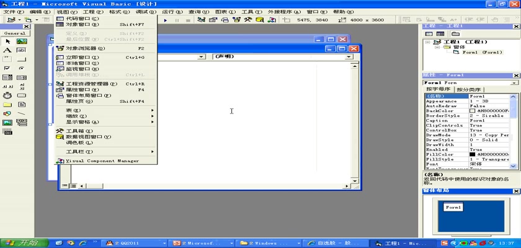Image resolution: width=521 pixels, height=248 pixels.
Task: Choose 工程资源管理器 menu entry
Action: [91, 83]
